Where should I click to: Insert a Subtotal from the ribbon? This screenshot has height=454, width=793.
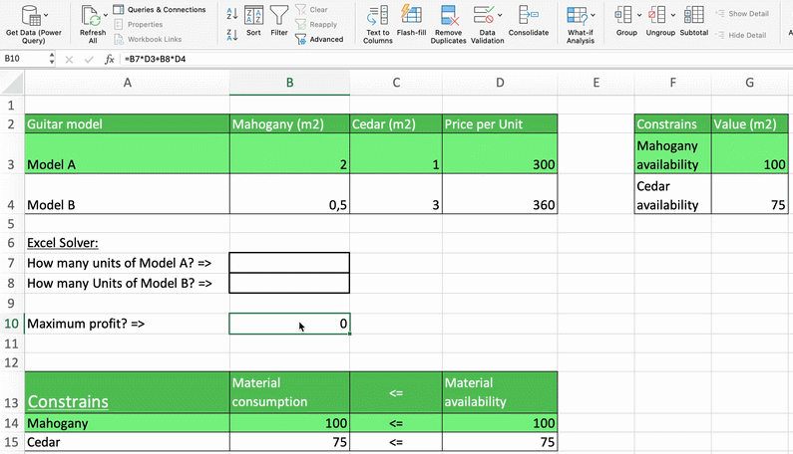(x=693, y=22)
